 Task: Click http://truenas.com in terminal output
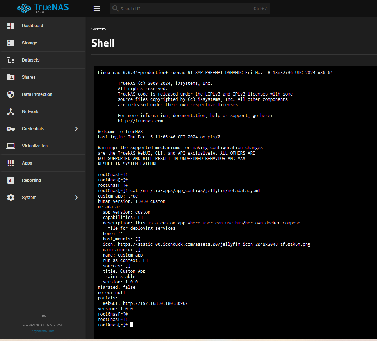(x=140, y=121)
